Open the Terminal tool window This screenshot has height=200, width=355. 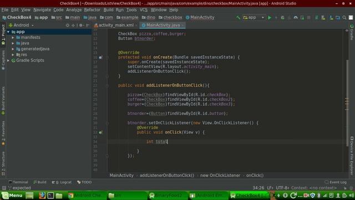point(18,182)
